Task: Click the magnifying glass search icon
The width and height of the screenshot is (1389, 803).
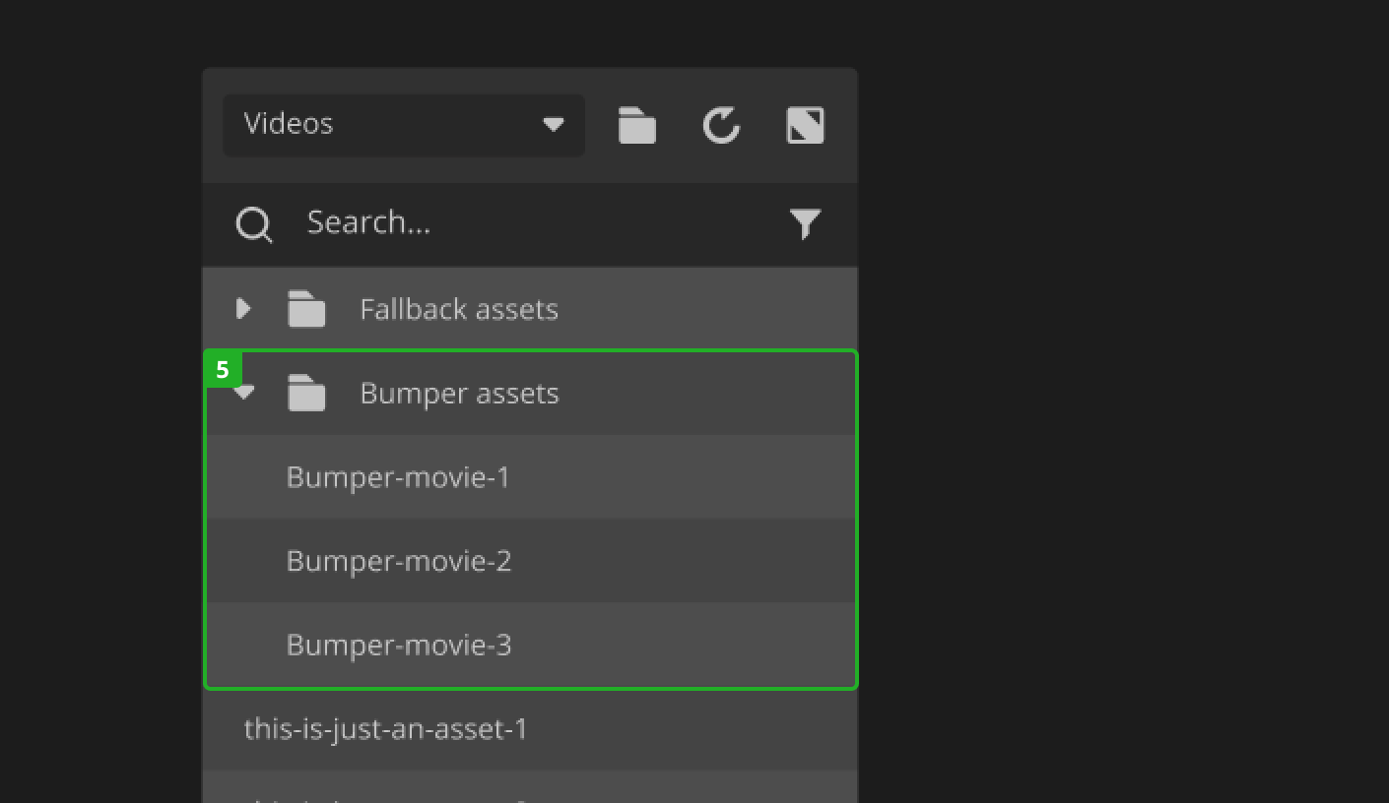Action: click(253, 224)
